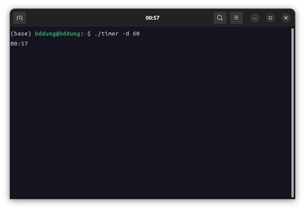
Task: Open the hamburger main menu
Action: 236,18
